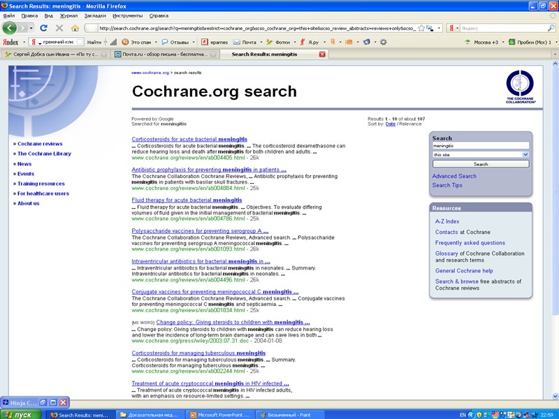Click the 'meningitis' search input field
The height and width of the screenshot is (419, 559).
481,146
